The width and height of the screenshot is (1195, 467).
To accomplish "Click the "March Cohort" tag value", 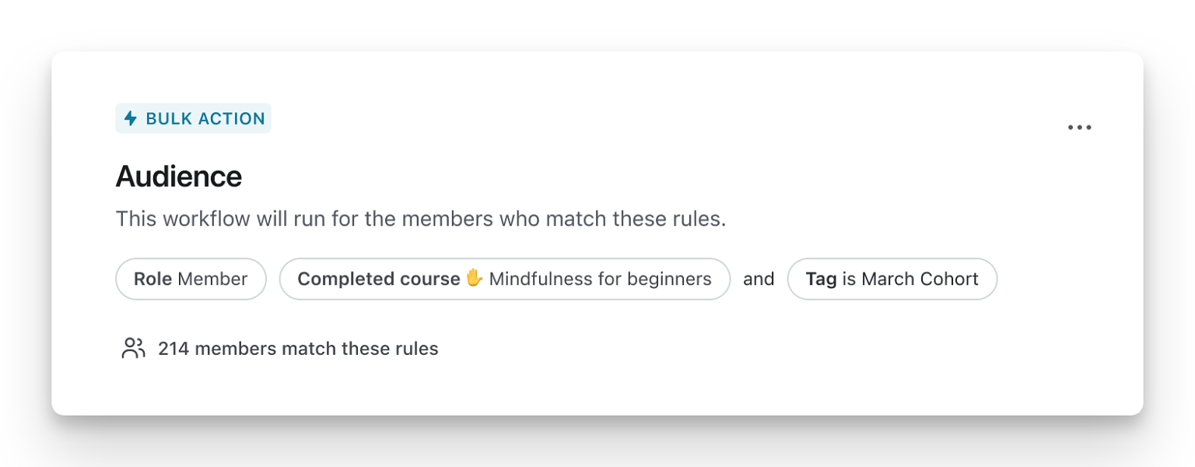I will pos(920,279).
